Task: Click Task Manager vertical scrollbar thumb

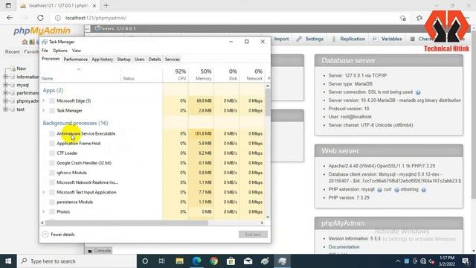Action: click(x=268, y=102)
